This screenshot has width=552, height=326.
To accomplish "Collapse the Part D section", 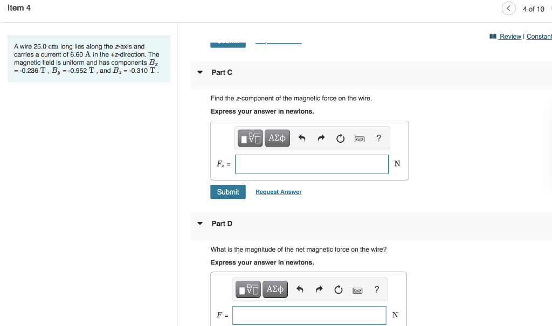I will pyautogui.click(x=200, y=223).
